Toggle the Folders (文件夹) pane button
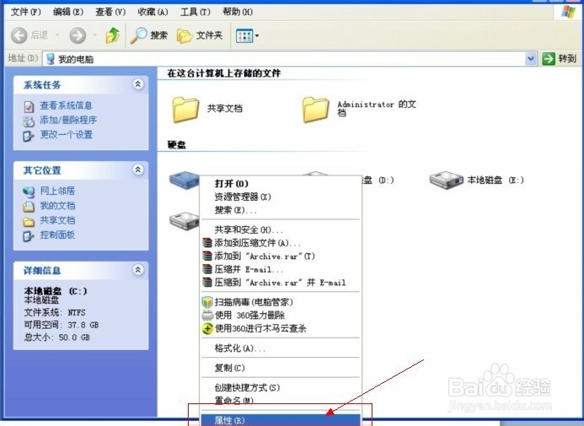This screenshot has width=584, height=426. [x=200, y=35]
